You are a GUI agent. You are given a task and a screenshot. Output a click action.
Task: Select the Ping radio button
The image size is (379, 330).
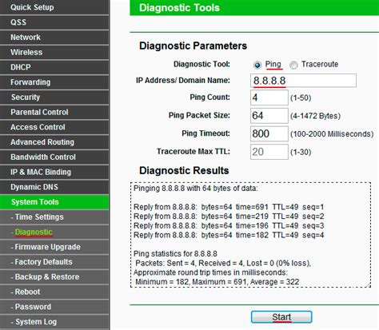(257, 65)
